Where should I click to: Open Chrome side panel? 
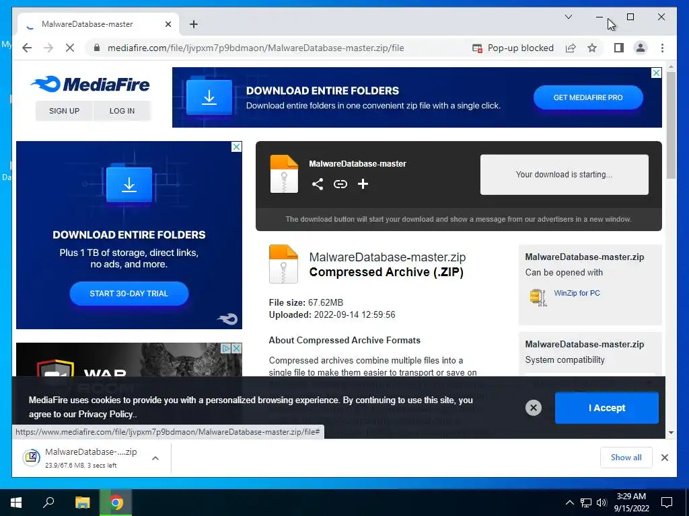pyautogui.click(x=619, y=48)
